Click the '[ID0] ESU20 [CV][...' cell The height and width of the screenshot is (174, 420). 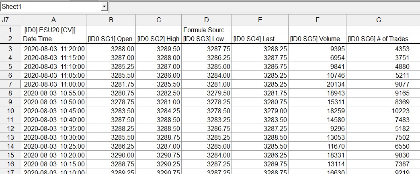click(53, 30)
